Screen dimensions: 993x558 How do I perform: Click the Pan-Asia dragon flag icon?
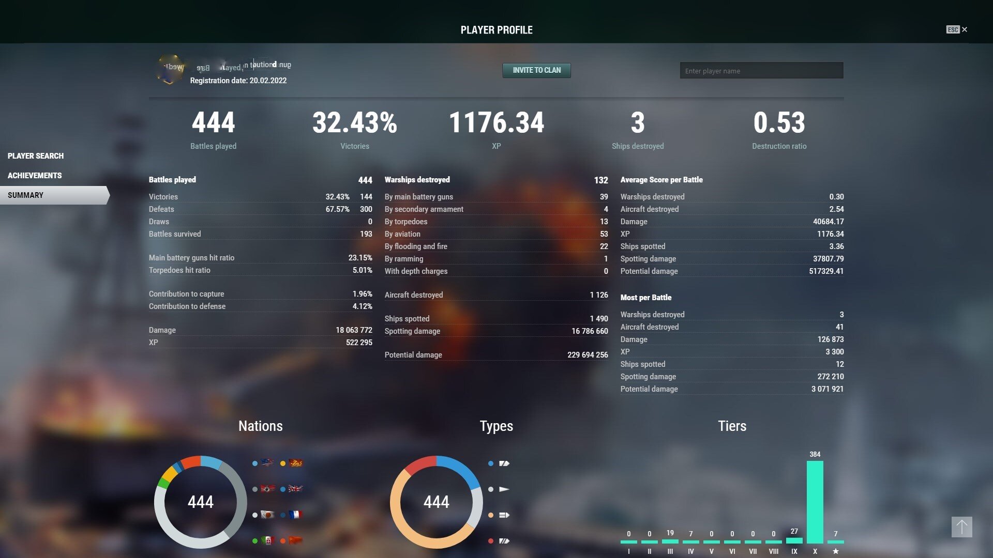(x=295, y=463)
